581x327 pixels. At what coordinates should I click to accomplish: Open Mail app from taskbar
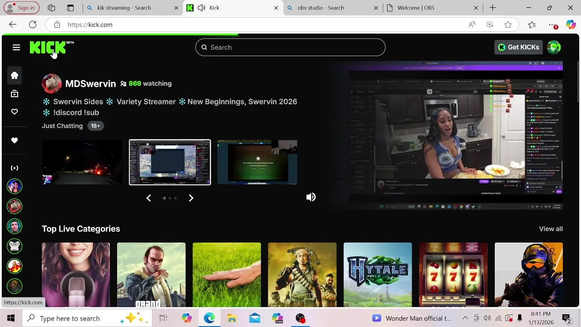point(255,318)
